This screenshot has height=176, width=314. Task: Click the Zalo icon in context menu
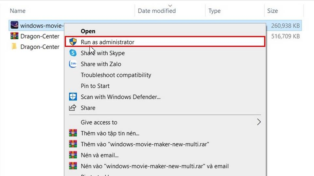[73, 64]
